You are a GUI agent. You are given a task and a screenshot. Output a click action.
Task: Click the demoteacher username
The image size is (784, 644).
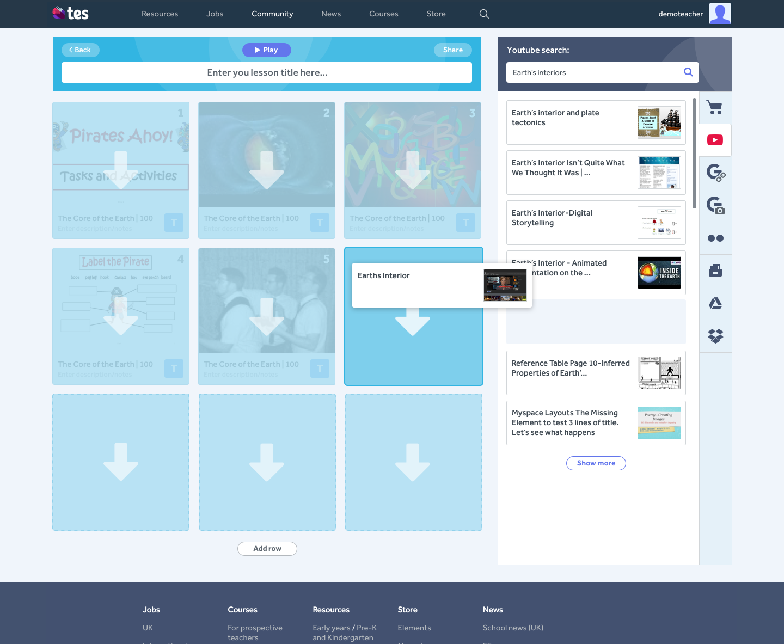(681, 14)
